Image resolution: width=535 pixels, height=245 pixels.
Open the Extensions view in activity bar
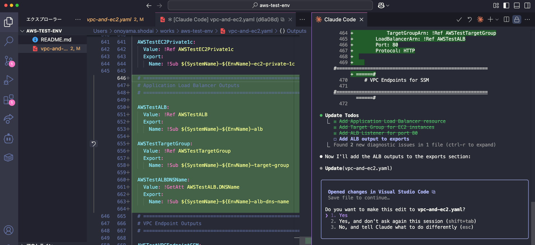(x=9, y=100)
